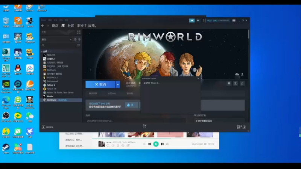Open the Steam menu in title bar
301x169 pixels.
44,20
